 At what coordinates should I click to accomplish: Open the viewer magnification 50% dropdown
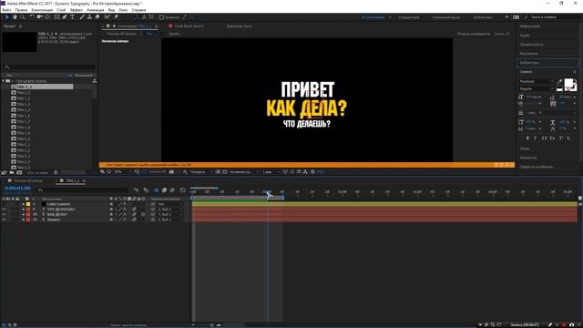123,172
